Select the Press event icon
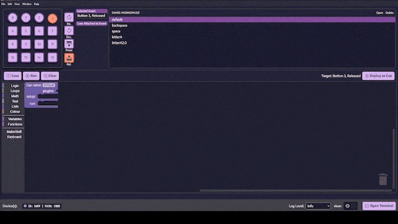 click(x=69, y=44)
